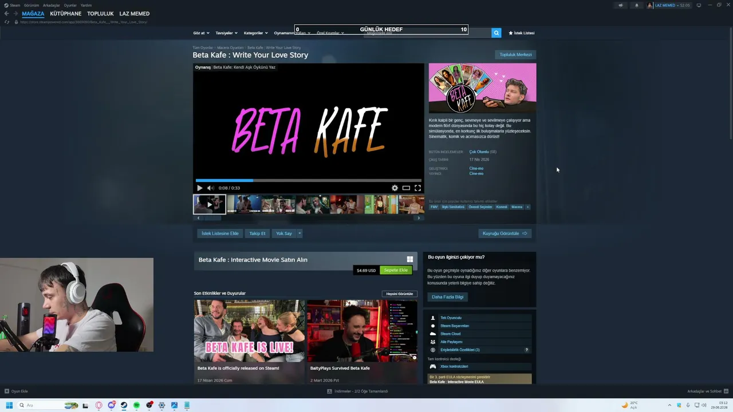The image size is (733, 412).
Task: Seek the trailer progress bar
Action: click(309, 180)
